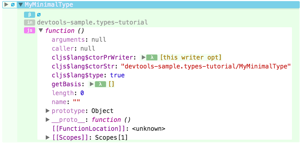This screenshot has width=302, height=143.
Task: Click the 'arguments' property name
Action: coord(68,40)
